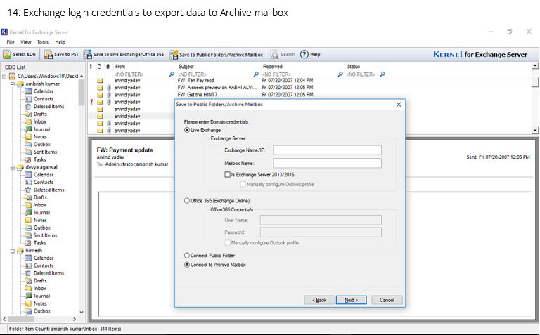Screen dimensions: 540x335
Task: Sort by the Status column header
Action: 354,67
